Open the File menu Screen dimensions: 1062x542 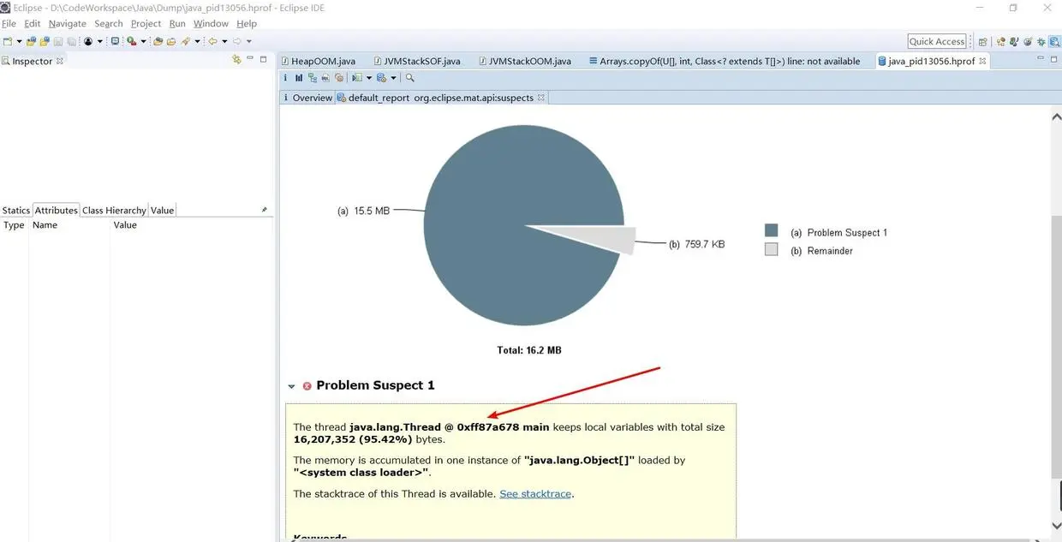click(x=9, y=24)
